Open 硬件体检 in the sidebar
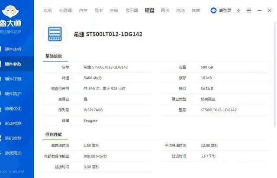Viewport: 277px width, 178px height. (13, 49)
